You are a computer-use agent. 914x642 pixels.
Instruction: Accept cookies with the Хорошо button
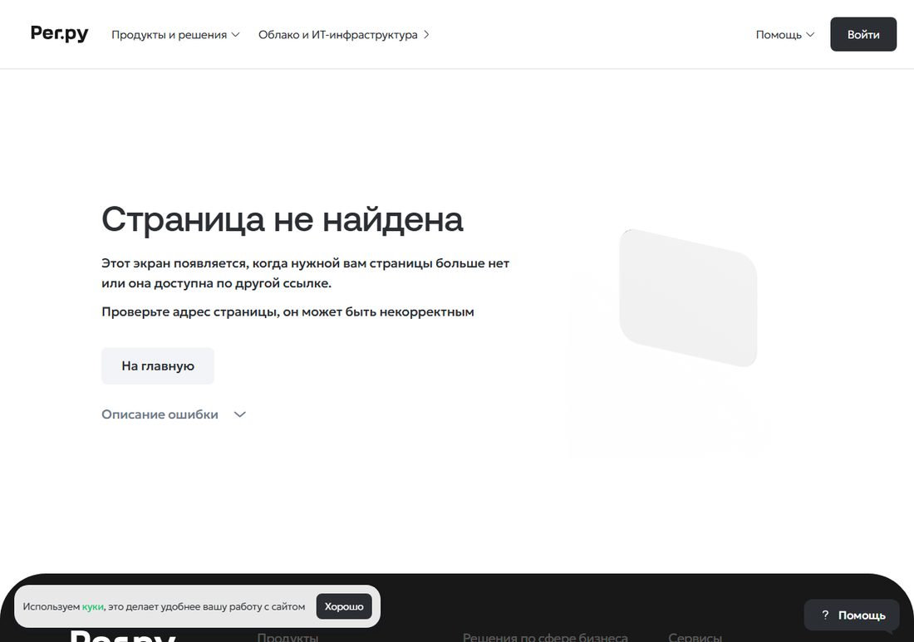[344, 606]
